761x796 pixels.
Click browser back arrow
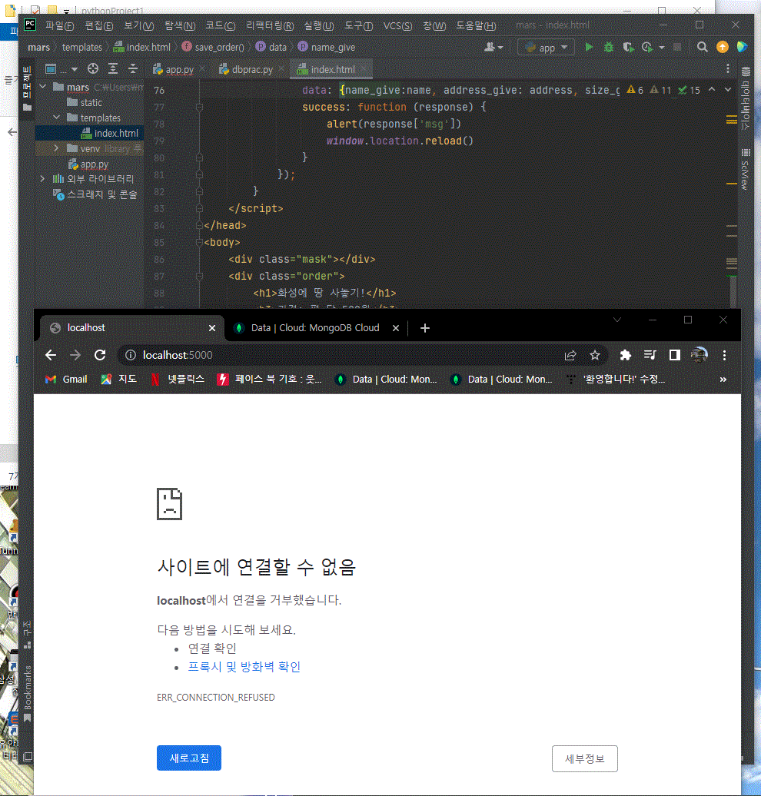click(x=51, y=355)
